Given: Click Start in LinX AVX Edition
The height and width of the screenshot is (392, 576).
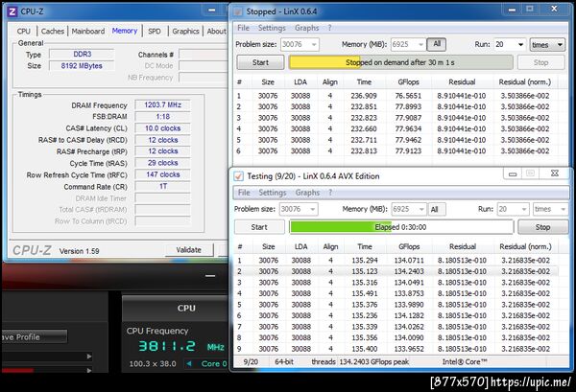Looking at the screenshot, I should pyautogui.click(x=259, y=227).
